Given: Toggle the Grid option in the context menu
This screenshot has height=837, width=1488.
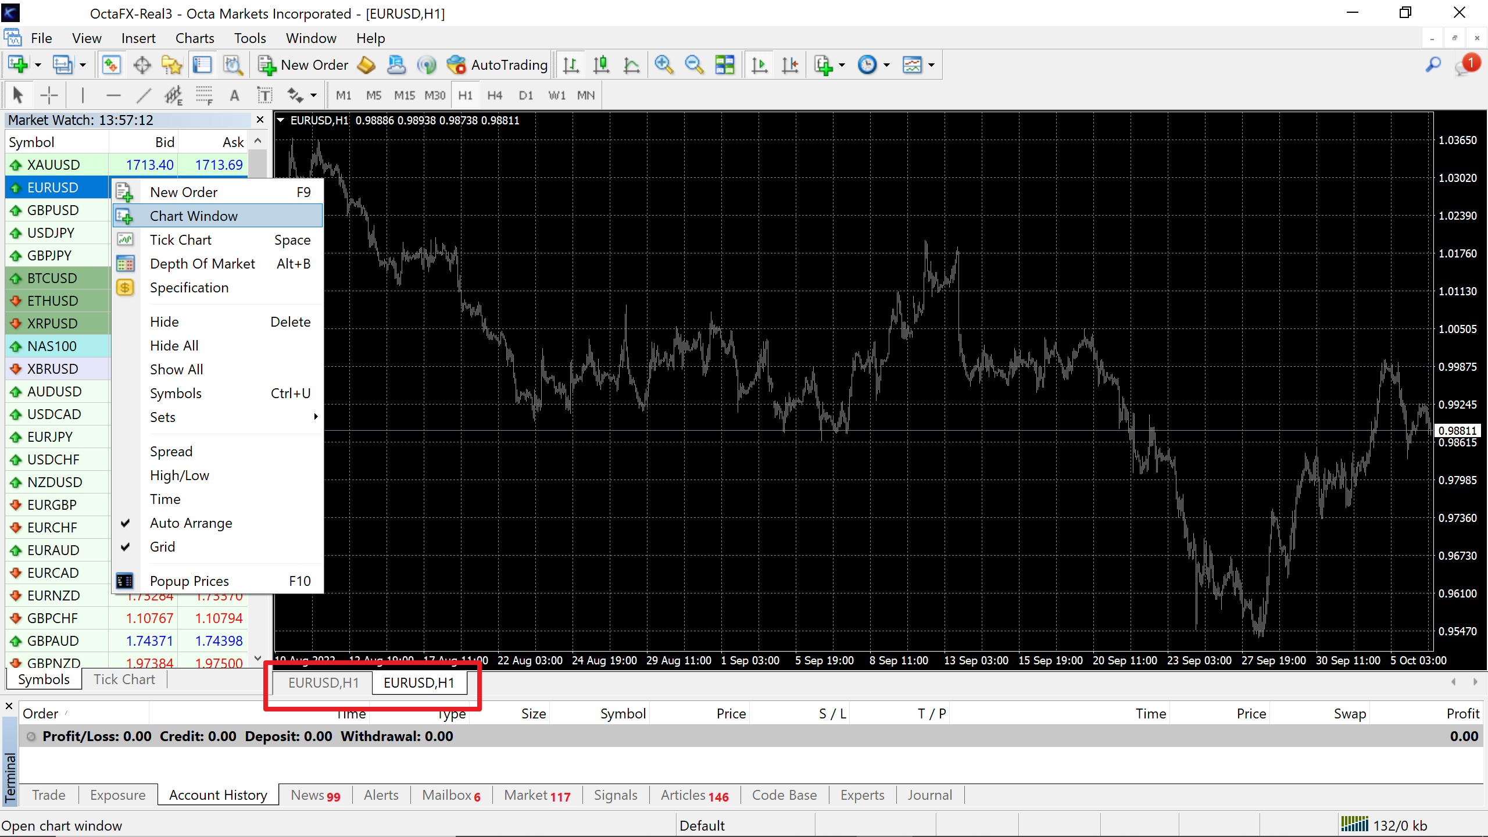Looking at the screenshot, I should pyautogui.click(x=162, y=546).
